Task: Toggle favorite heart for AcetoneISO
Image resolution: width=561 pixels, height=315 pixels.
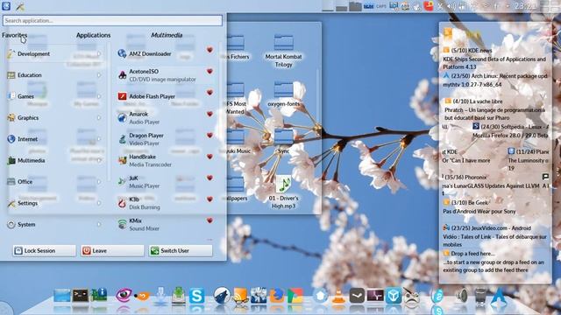Action: tap(210, 72)
